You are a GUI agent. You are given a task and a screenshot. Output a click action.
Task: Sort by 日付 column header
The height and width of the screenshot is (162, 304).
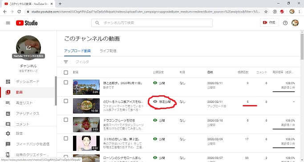point(210,72)
